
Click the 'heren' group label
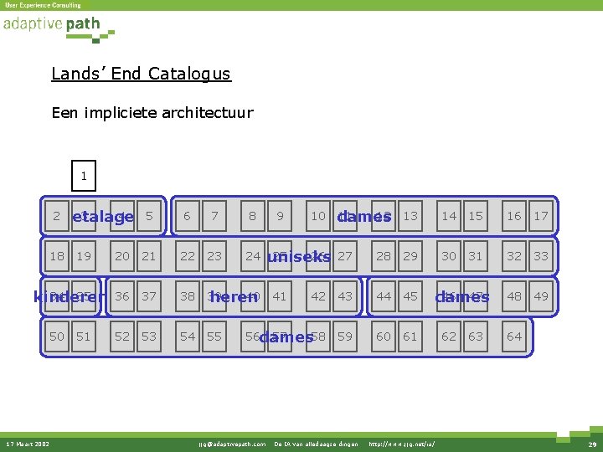point(234,296)
